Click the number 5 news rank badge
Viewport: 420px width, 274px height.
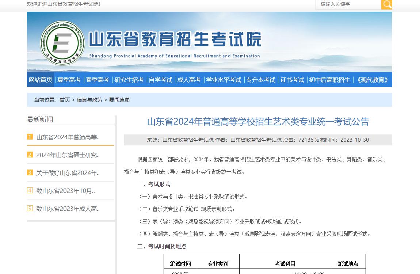[x=30, y=208]
